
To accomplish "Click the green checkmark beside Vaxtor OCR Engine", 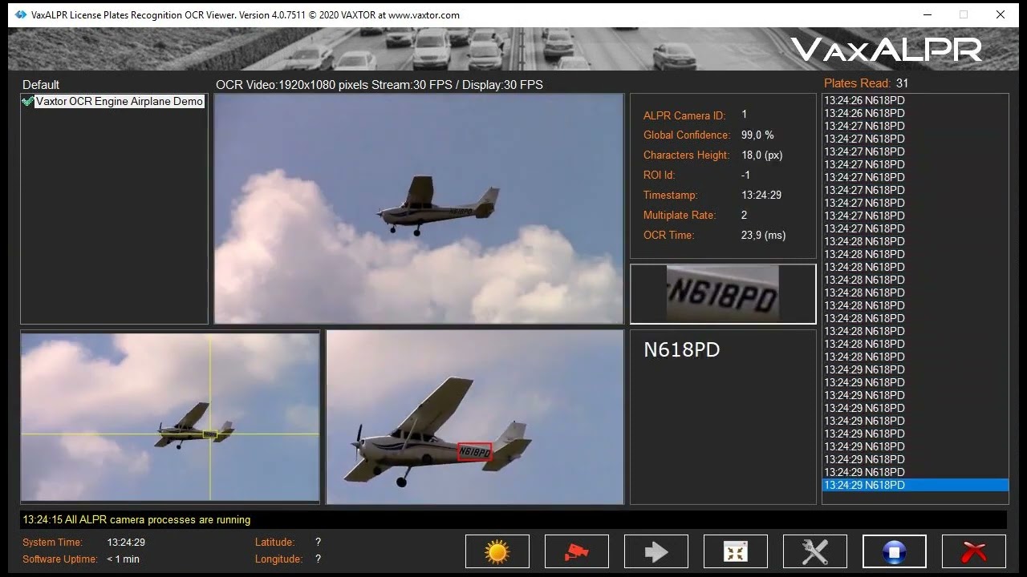I will coord(28,102).
